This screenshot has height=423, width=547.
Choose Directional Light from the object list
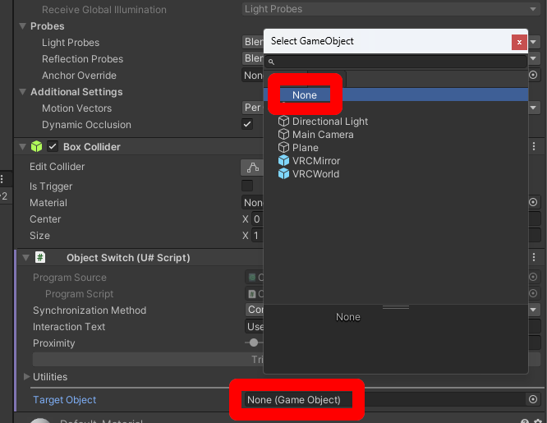[329, 122]
